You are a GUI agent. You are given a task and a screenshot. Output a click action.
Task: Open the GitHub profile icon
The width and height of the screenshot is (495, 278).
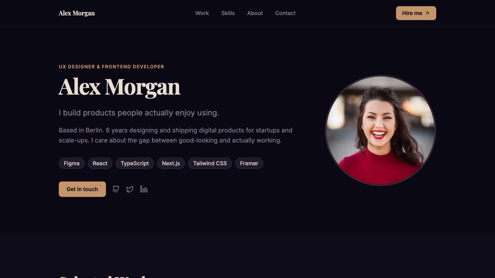coord(116,189)
